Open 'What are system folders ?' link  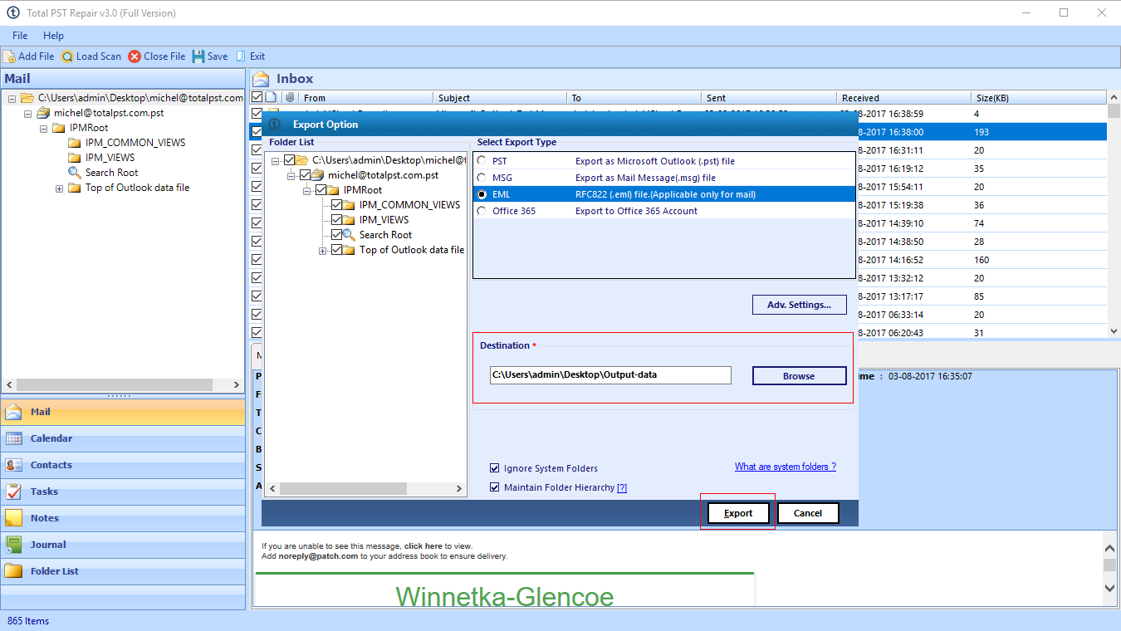786,467
